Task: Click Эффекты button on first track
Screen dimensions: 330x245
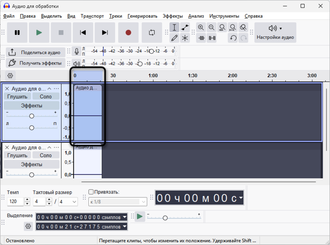Action: pos(32,106)
